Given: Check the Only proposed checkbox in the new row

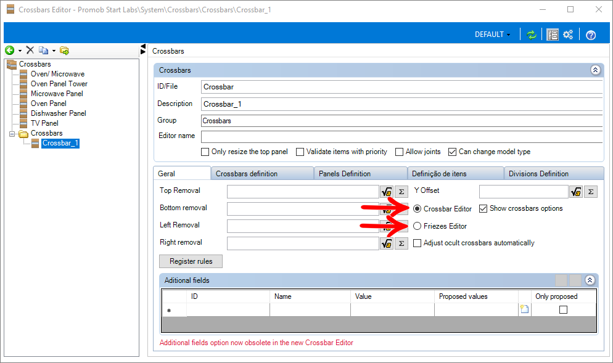Looking at the screenshot, I should 563,310.
